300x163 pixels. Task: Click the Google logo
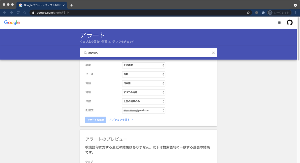[12, 23]
